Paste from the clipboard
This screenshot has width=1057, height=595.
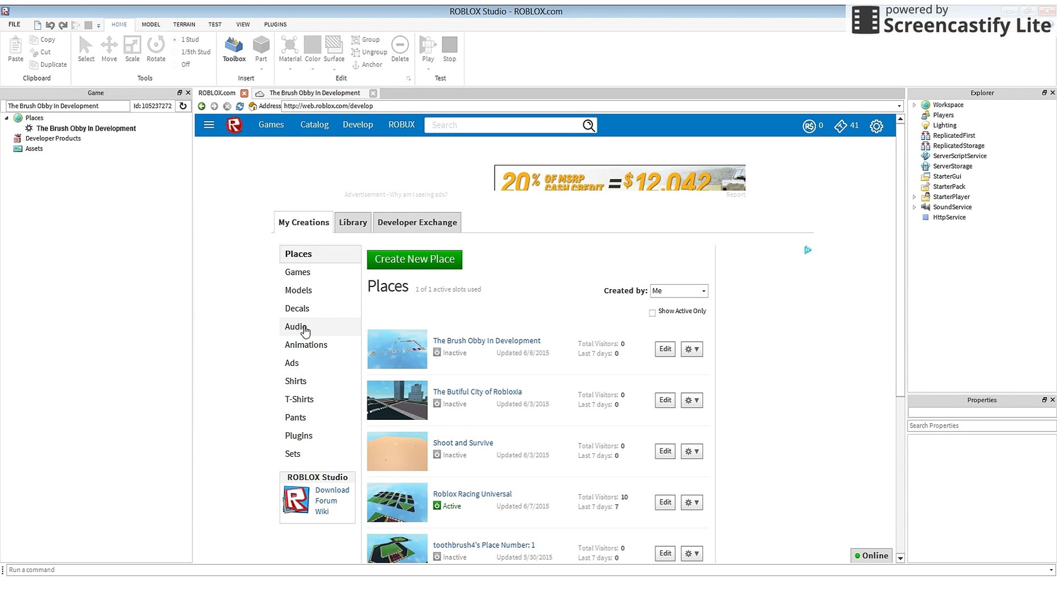(x=15, y=48)
